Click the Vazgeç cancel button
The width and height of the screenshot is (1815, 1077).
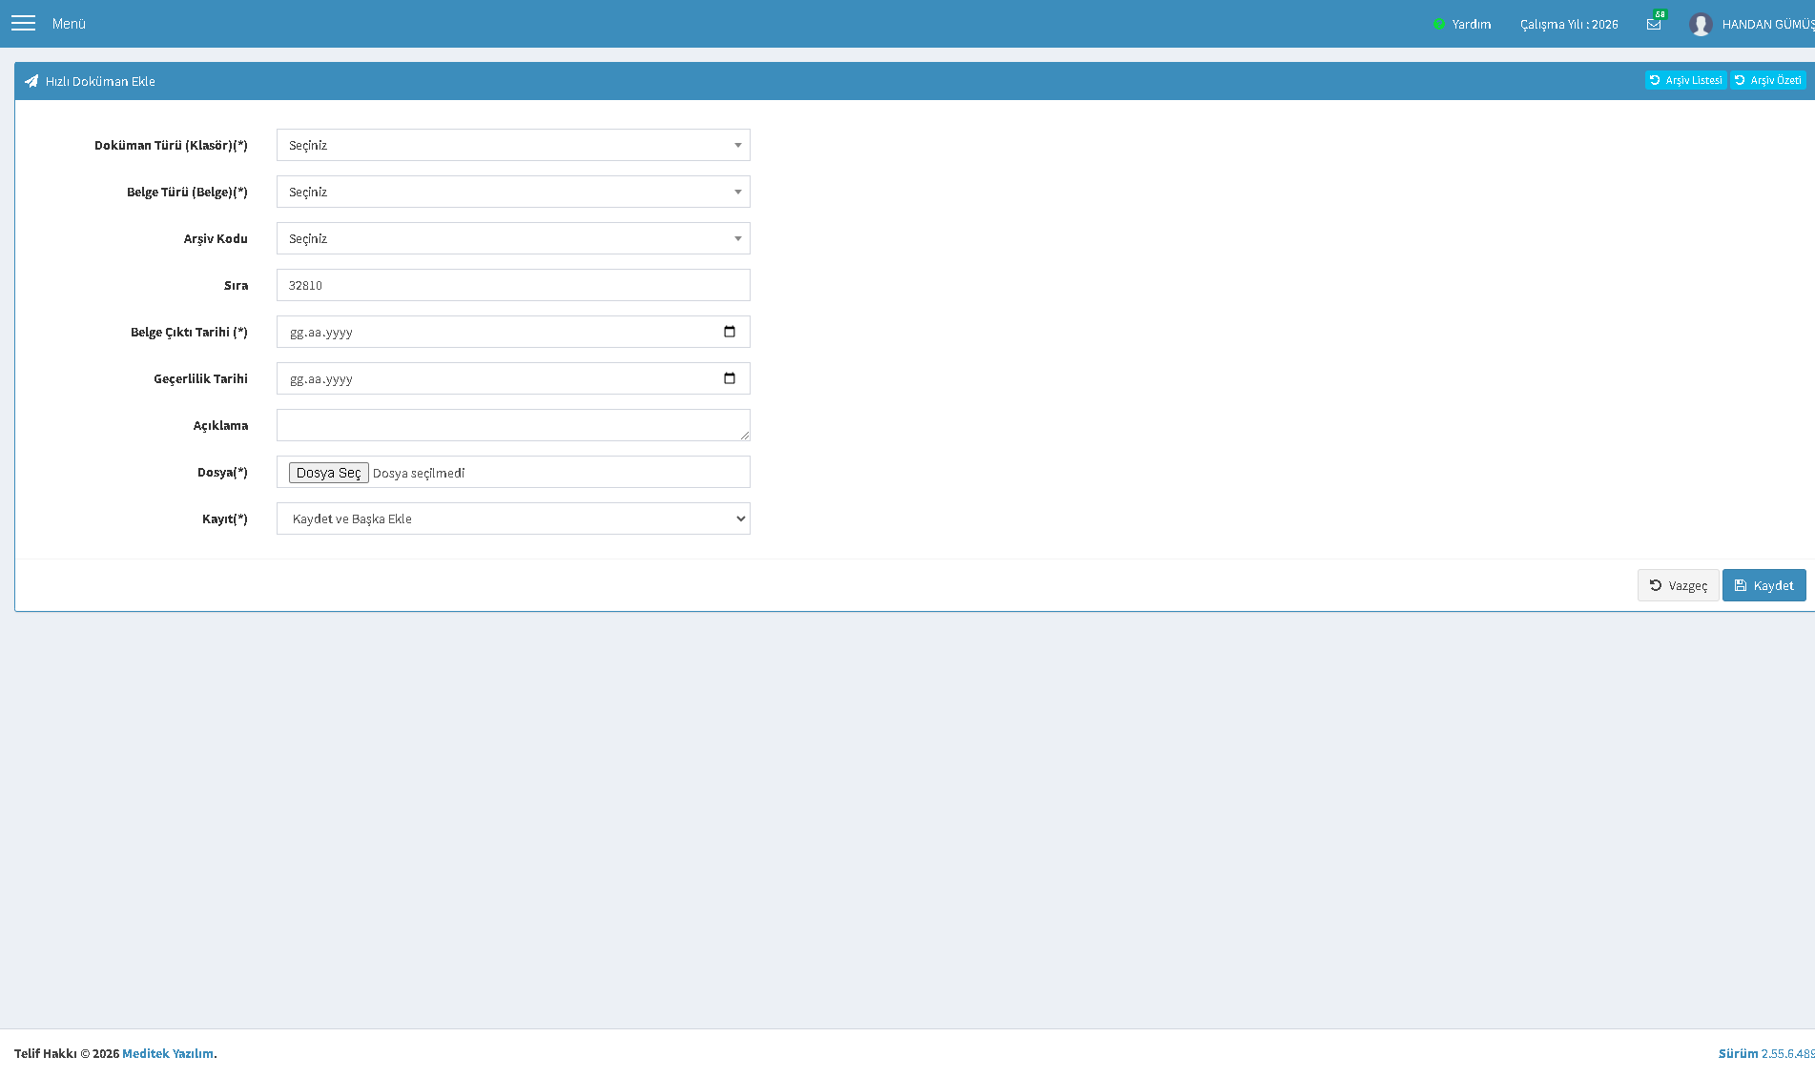pyautogui.click(x=1678, y=585)
